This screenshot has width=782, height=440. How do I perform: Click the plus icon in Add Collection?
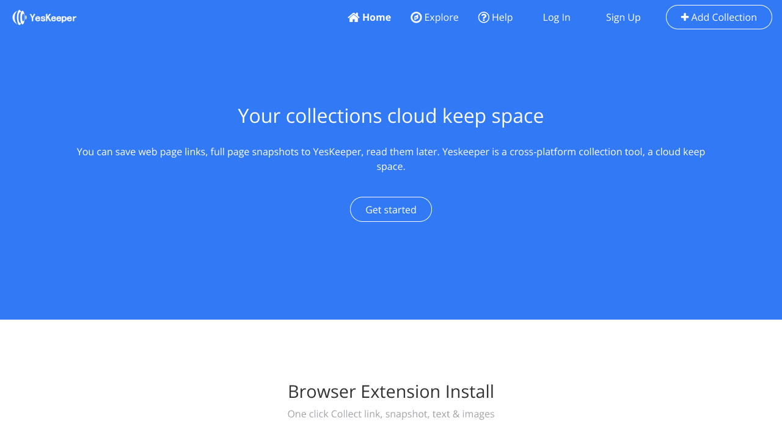[x=685, y=18]
